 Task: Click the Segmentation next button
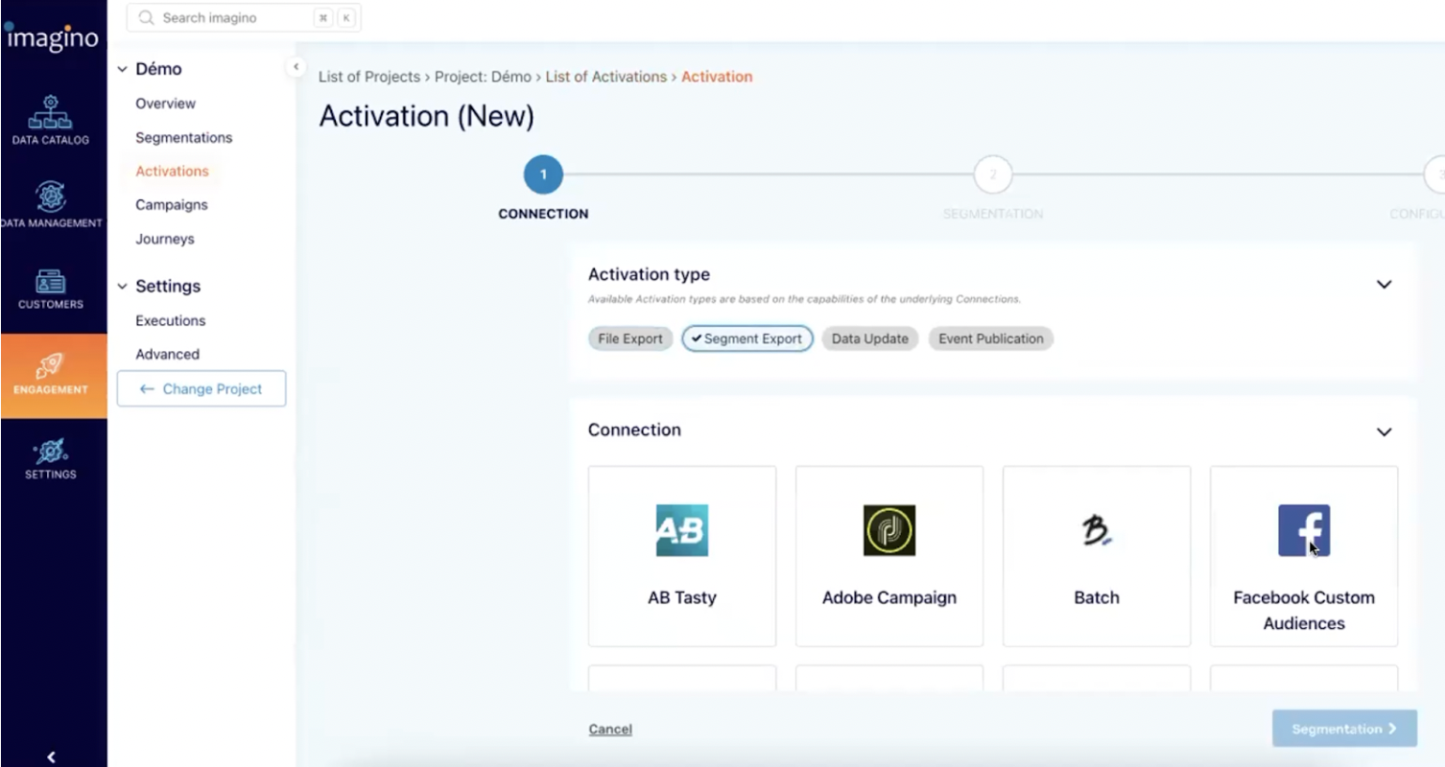tap(1344, 729)
